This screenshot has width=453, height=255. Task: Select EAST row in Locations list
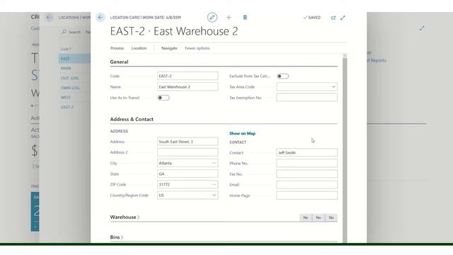point(74,59)
